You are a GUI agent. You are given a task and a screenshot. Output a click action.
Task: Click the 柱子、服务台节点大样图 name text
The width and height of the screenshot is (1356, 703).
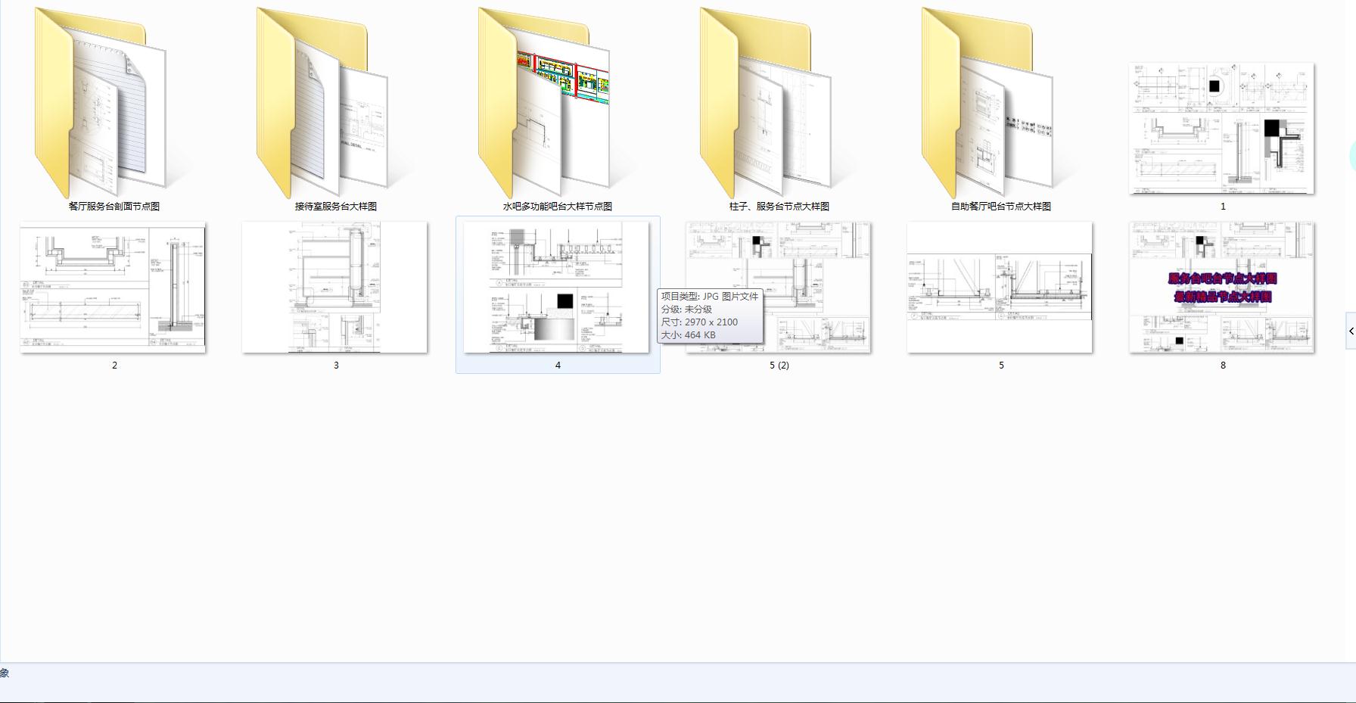[x=779, y=206]
